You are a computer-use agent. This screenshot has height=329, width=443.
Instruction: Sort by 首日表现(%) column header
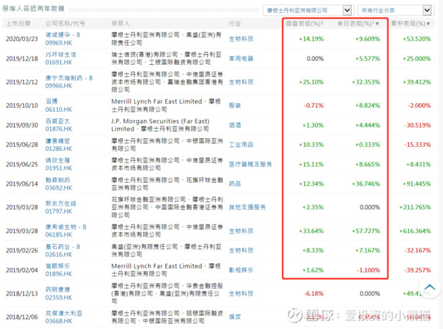[x=358, y=23]
